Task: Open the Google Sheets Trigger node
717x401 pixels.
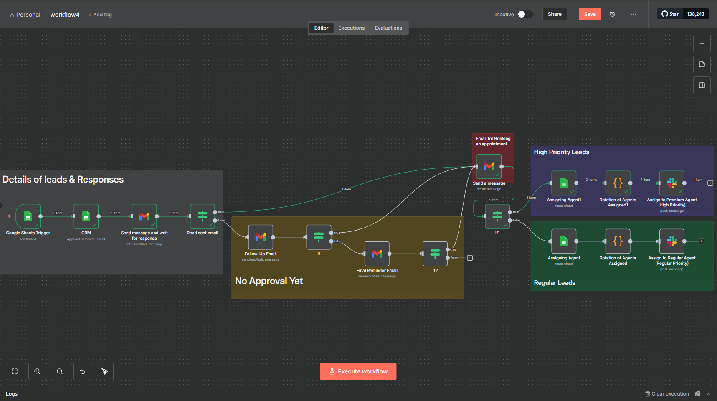Action: pyautogui.click(x=28, y=217)
